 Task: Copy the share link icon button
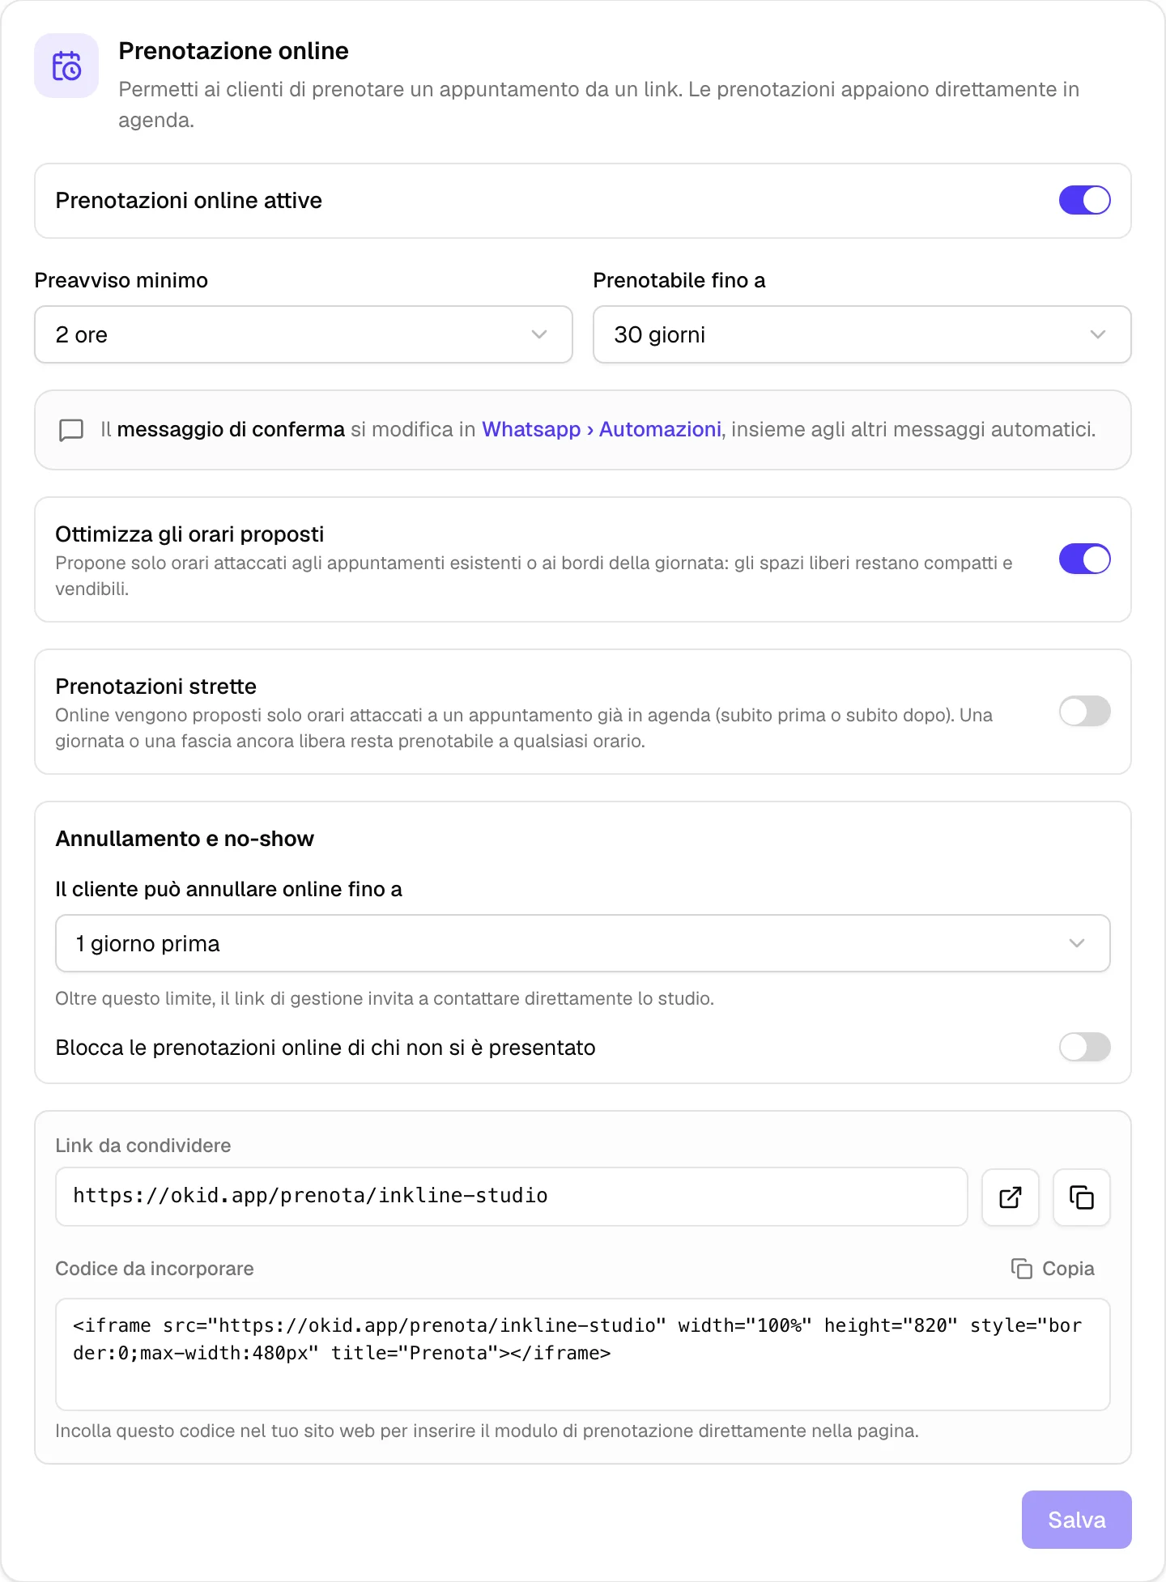coord(1082,1197)
